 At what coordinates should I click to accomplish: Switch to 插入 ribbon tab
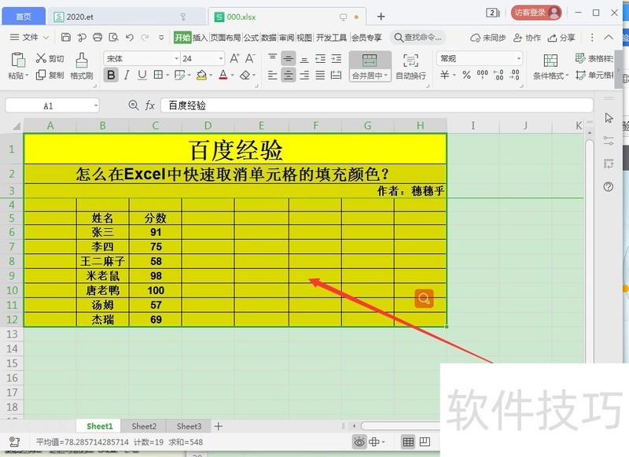coord(200,38)
